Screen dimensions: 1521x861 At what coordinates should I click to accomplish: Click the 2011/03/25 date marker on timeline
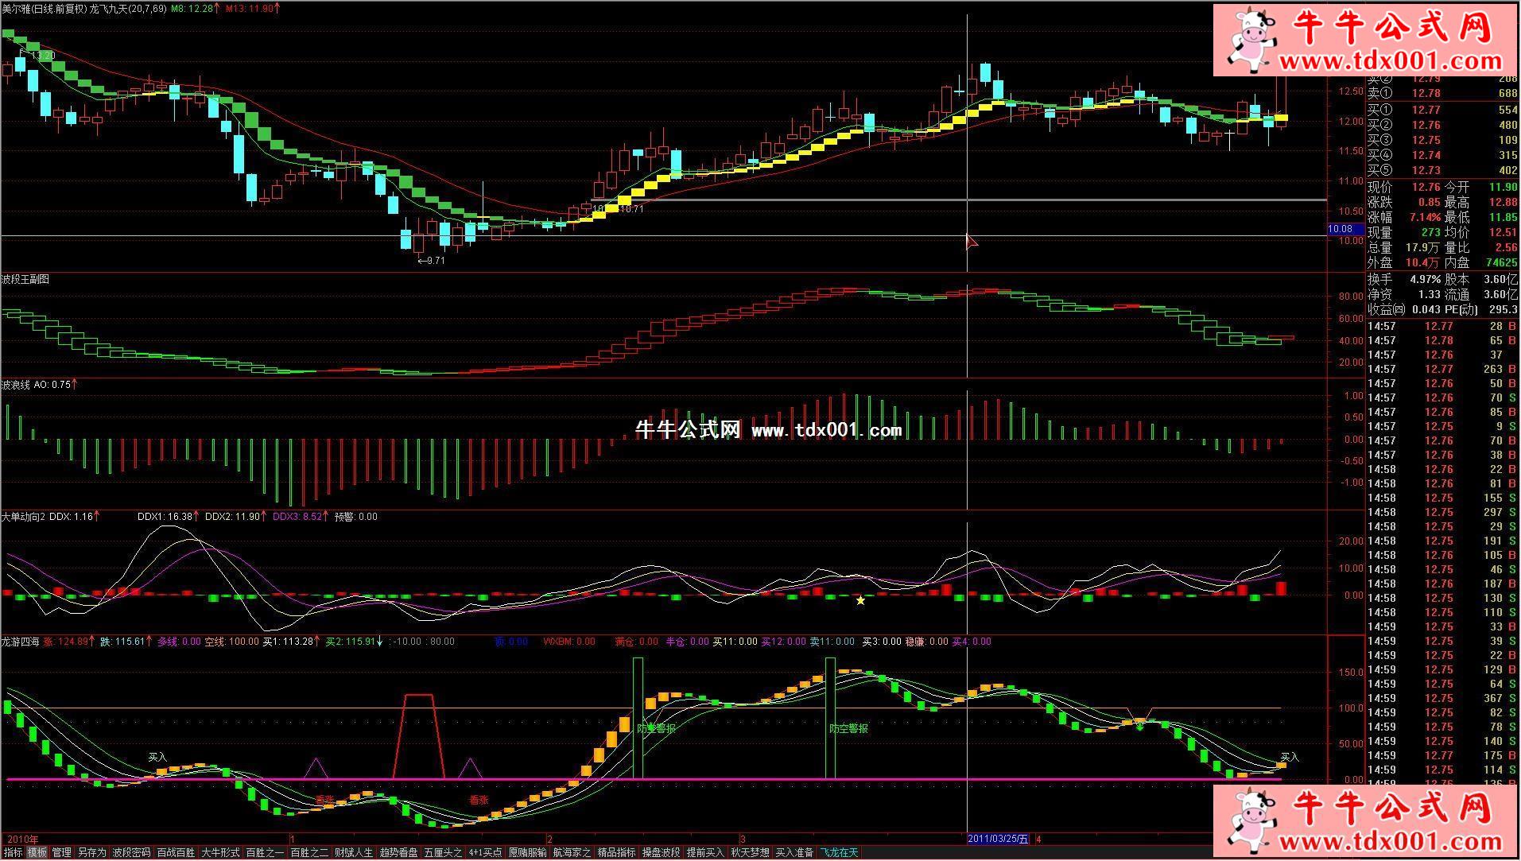click(x=998, y=839)
